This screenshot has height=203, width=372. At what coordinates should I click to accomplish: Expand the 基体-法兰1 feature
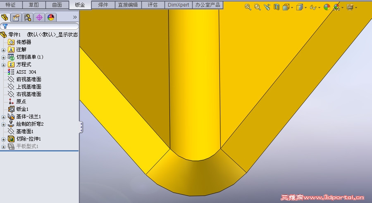(x=3, y=117)
